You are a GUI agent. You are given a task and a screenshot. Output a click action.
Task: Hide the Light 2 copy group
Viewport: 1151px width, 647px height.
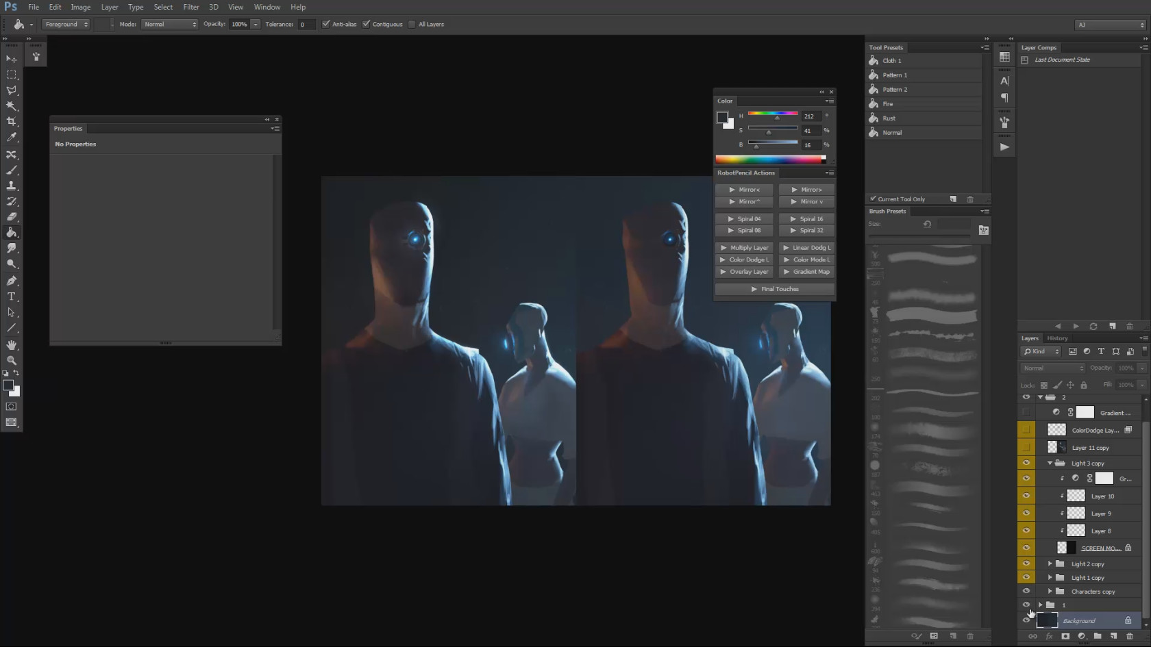[x=1026, y=563]
